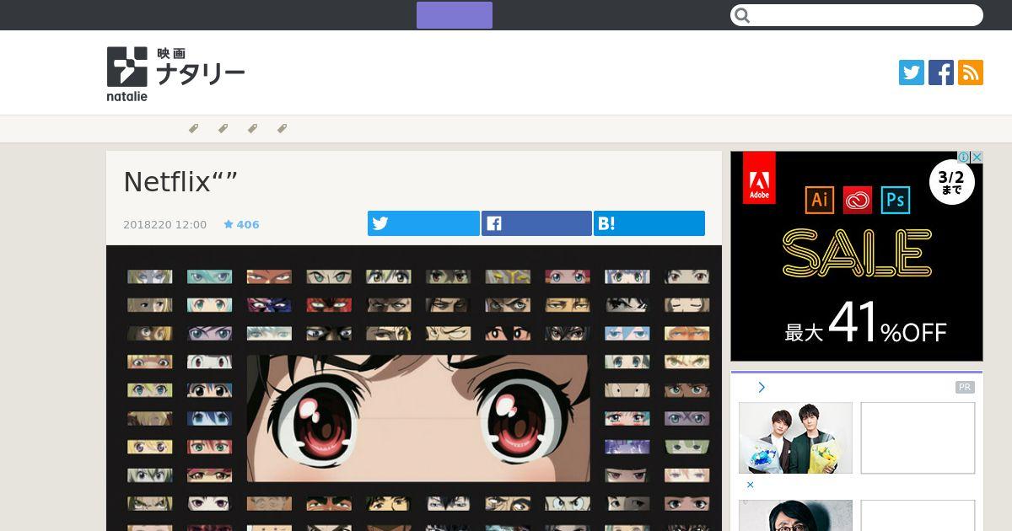Click the Illustrator Ai icon in the ad
The height and width of the screenshot is (531, 1012).
point(820,200)
